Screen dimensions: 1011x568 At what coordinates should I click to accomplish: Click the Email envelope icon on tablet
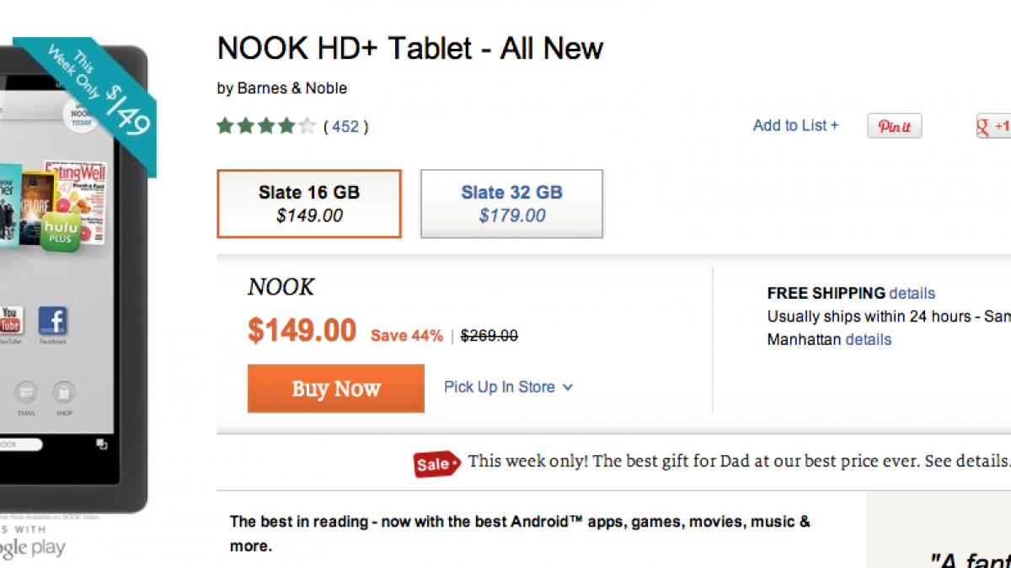27,392
